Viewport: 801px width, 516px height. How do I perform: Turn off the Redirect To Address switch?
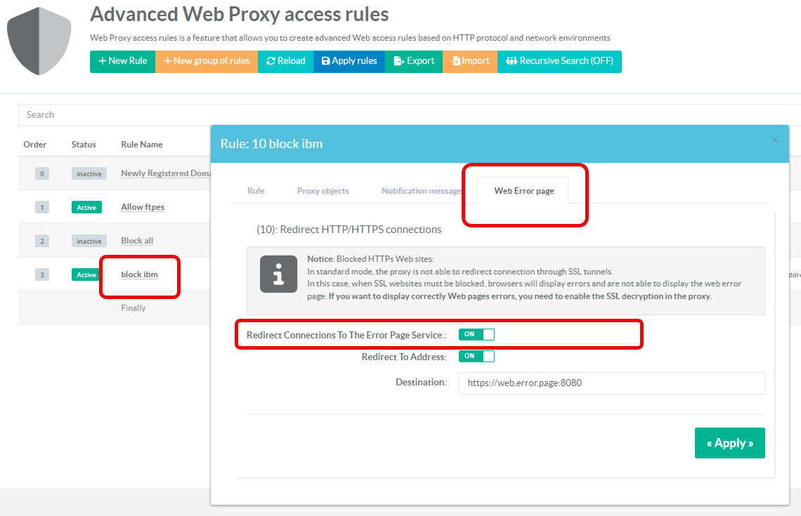[x=476, y=356]
